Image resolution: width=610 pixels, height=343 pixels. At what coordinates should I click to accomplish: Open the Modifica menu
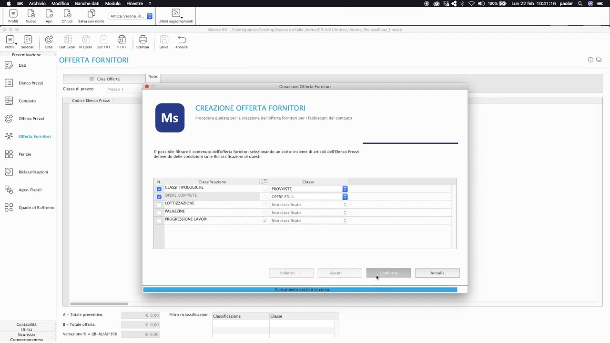(x=60, y=3)
